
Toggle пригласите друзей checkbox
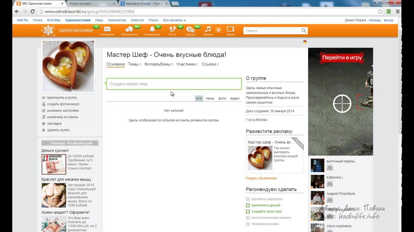tap(248, 205)
